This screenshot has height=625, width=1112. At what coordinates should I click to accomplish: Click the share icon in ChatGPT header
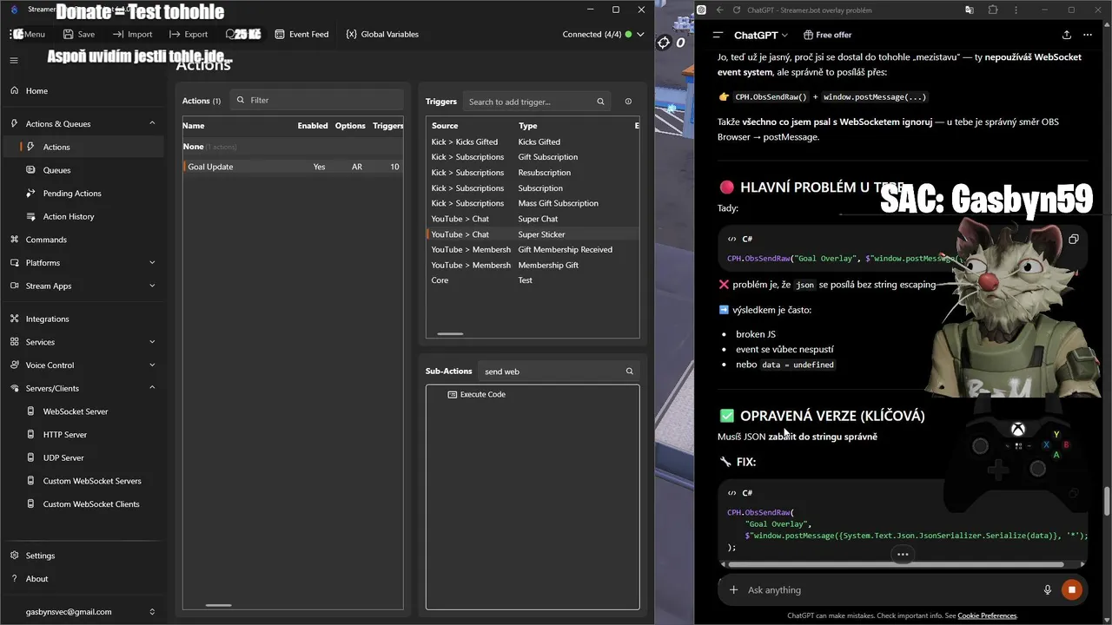1066,35
